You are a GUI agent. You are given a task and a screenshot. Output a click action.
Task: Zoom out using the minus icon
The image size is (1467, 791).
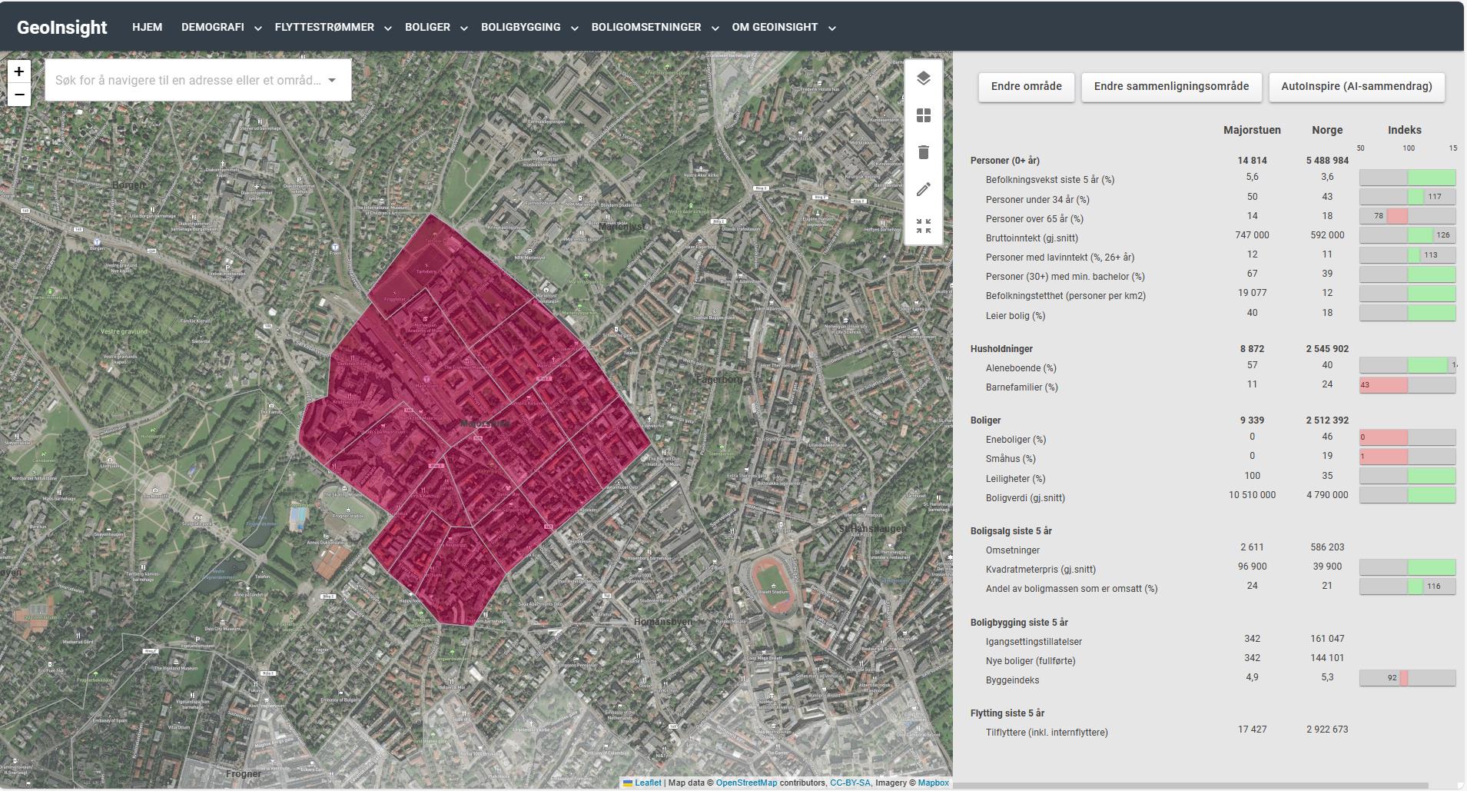coord(18,95)
